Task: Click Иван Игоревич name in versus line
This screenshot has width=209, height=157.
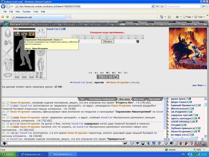Action: click(119, 82)
